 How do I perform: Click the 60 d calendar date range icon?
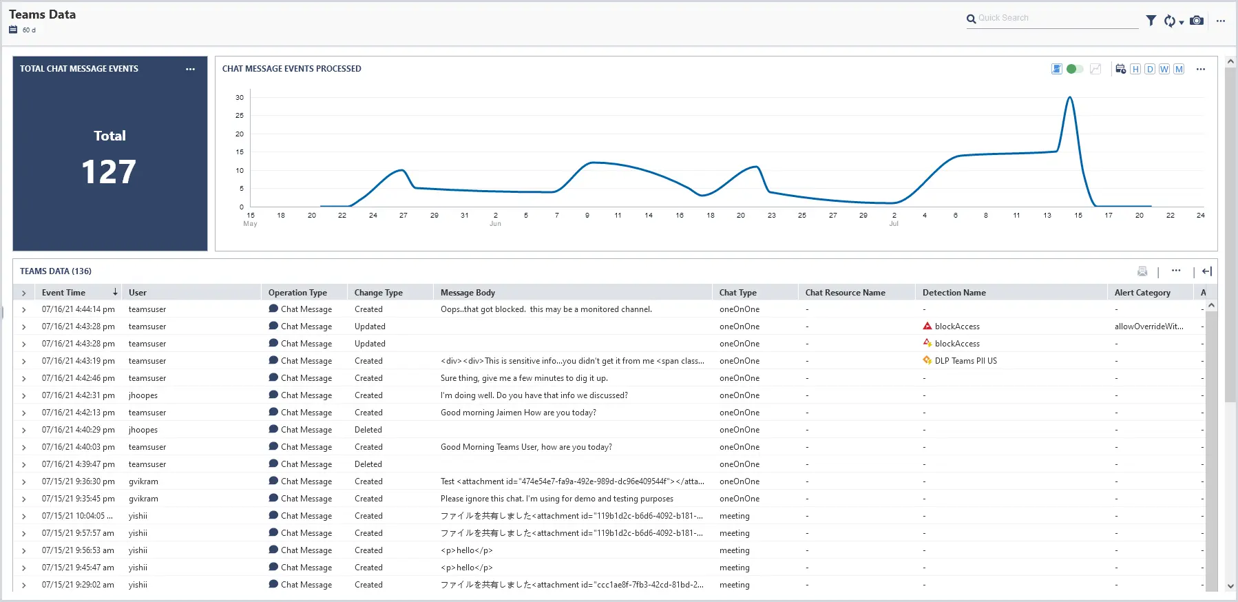coord(13,30)
